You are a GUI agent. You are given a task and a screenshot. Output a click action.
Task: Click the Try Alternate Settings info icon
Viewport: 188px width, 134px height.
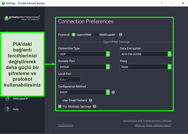pos(95,107)
